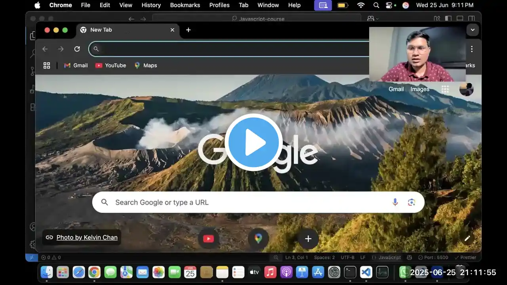
Task: Expand the tab search dropdown arrow
Action: [473, 30]
